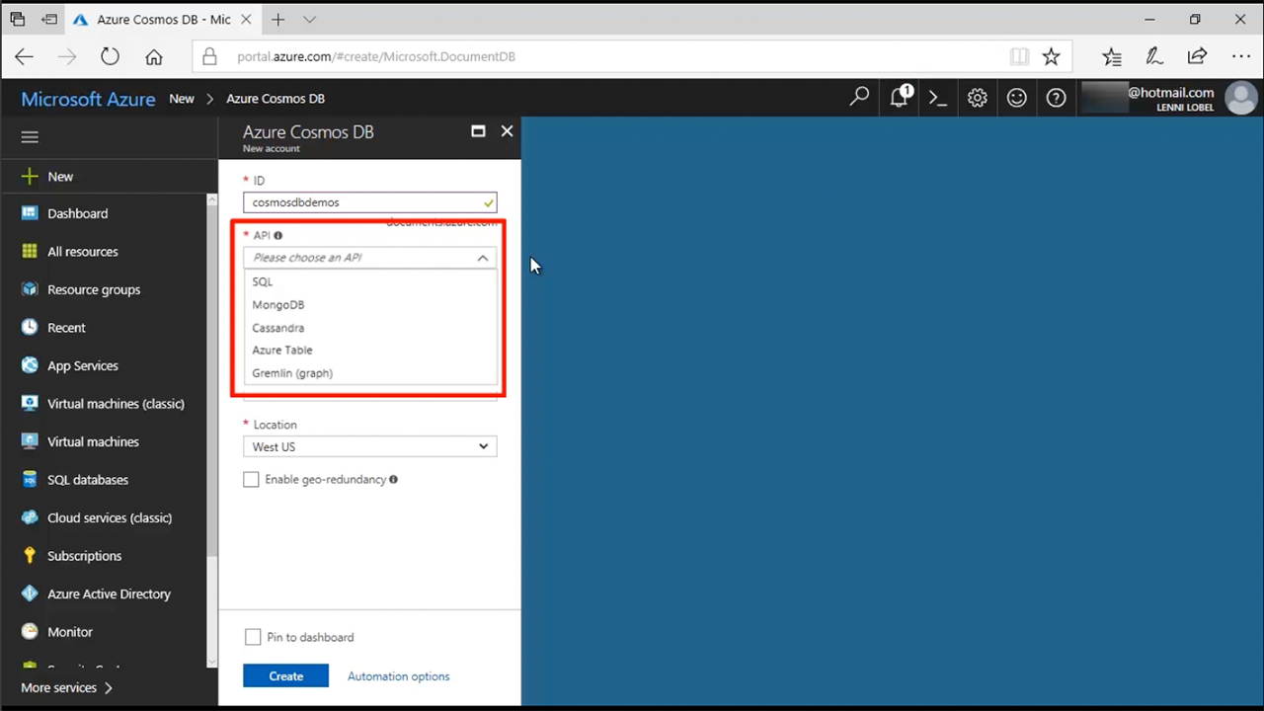This screenshot has height=711, width=1264.
Task: Check Pin to dashboard box
Action: (x=253, y=637)
